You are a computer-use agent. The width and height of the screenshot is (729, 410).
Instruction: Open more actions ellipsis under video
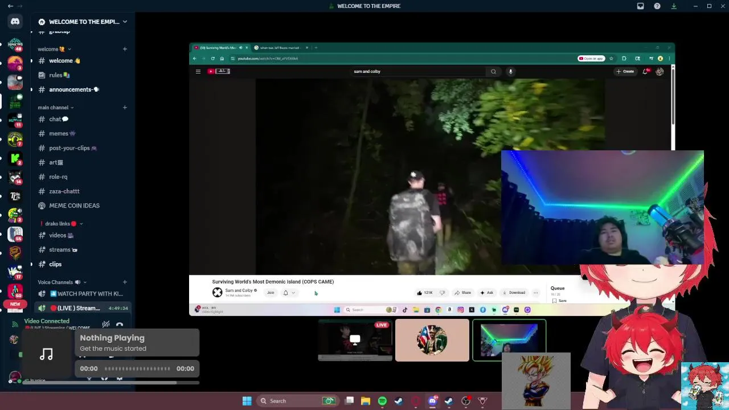point(535,293)
